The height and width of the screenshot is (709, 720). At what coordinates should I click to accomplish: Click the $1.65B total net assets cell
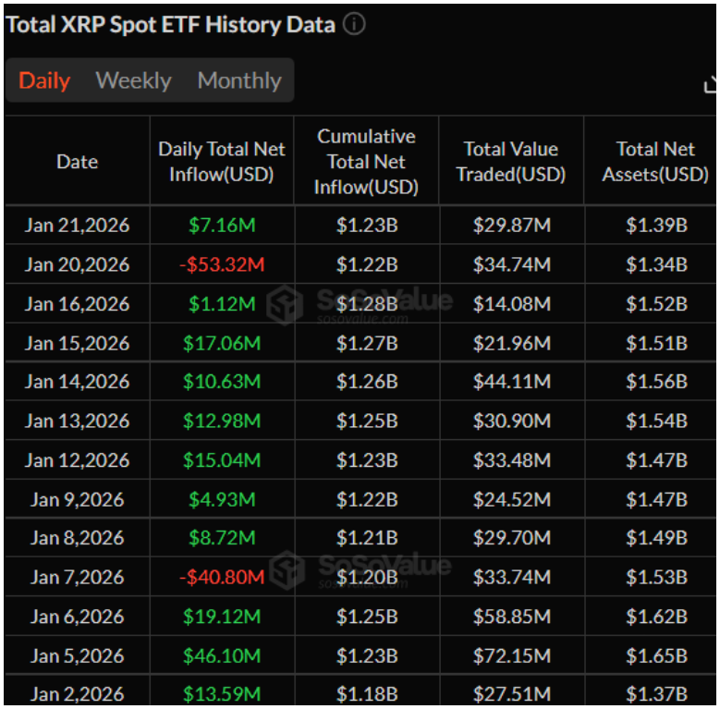tap(655, 655)
